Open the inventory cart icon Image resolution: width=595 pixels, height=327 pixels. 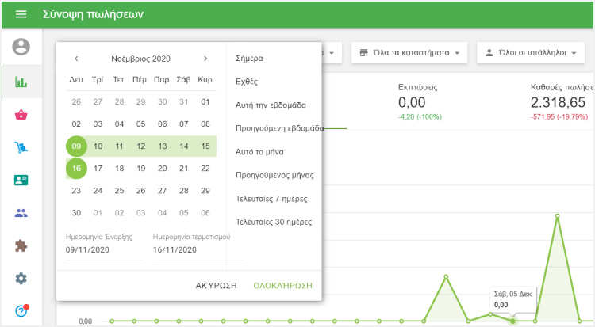pos(21,147)
